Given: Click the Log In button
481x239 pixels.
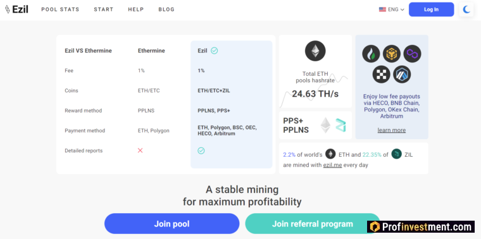Looking at the screenshot, I should point(431,9).
